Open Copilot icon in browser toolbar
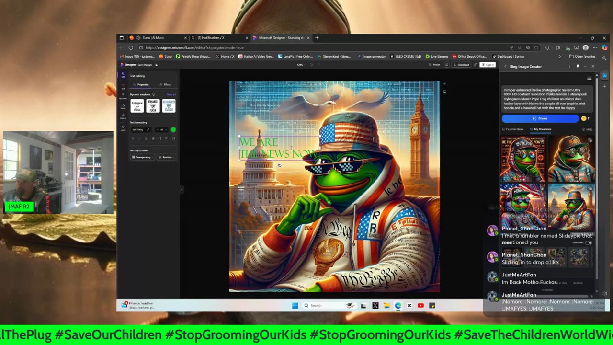This screenshot has width=613, height=345. [604, 47]
